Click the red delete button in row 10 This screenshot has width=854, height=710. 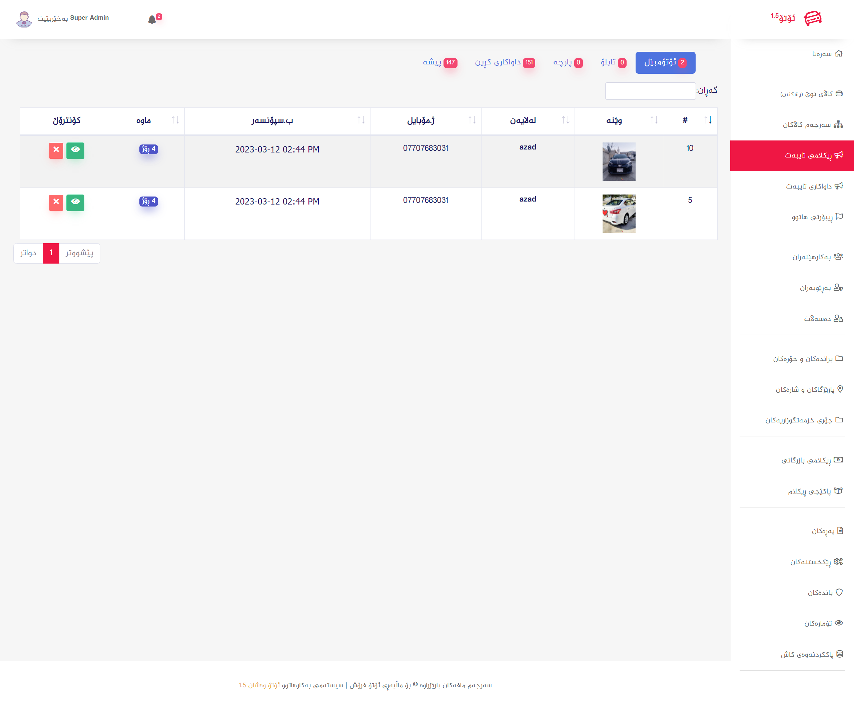pos(56,150)
